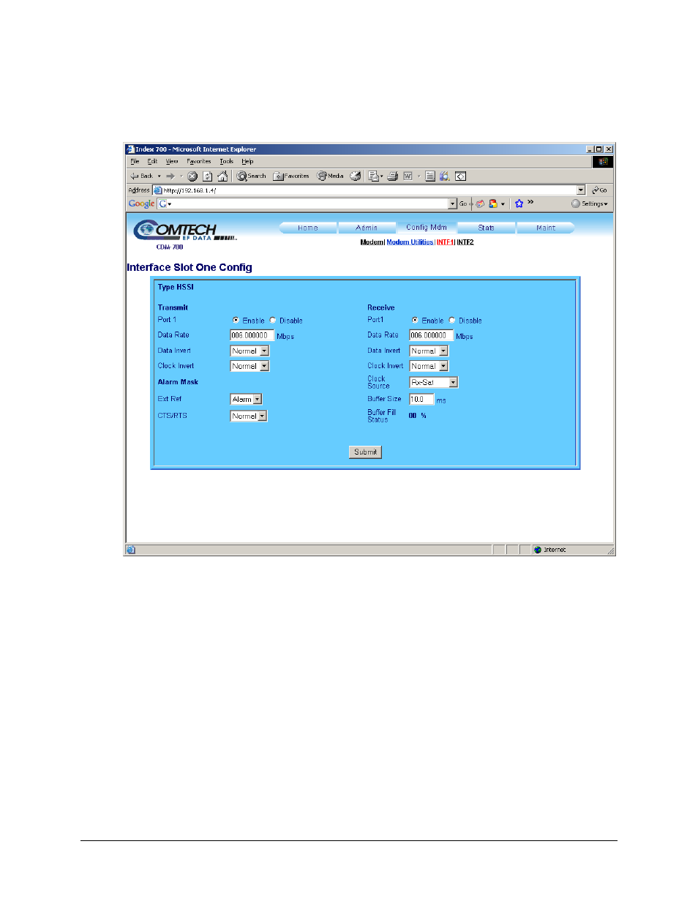This screenshot has height=904, width=698.
Task: Open the Edit menu
Action: point(152,162)
